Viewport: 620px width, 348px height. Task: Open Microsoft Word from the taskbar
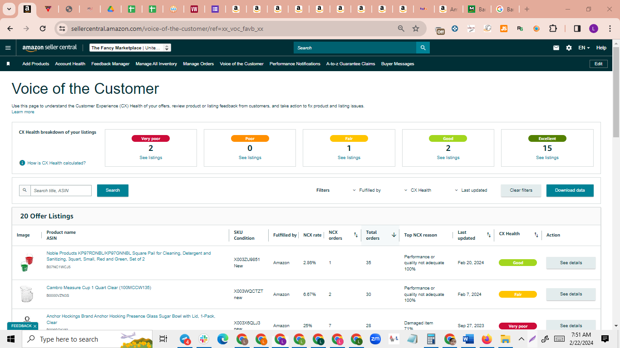coord(468,339)
